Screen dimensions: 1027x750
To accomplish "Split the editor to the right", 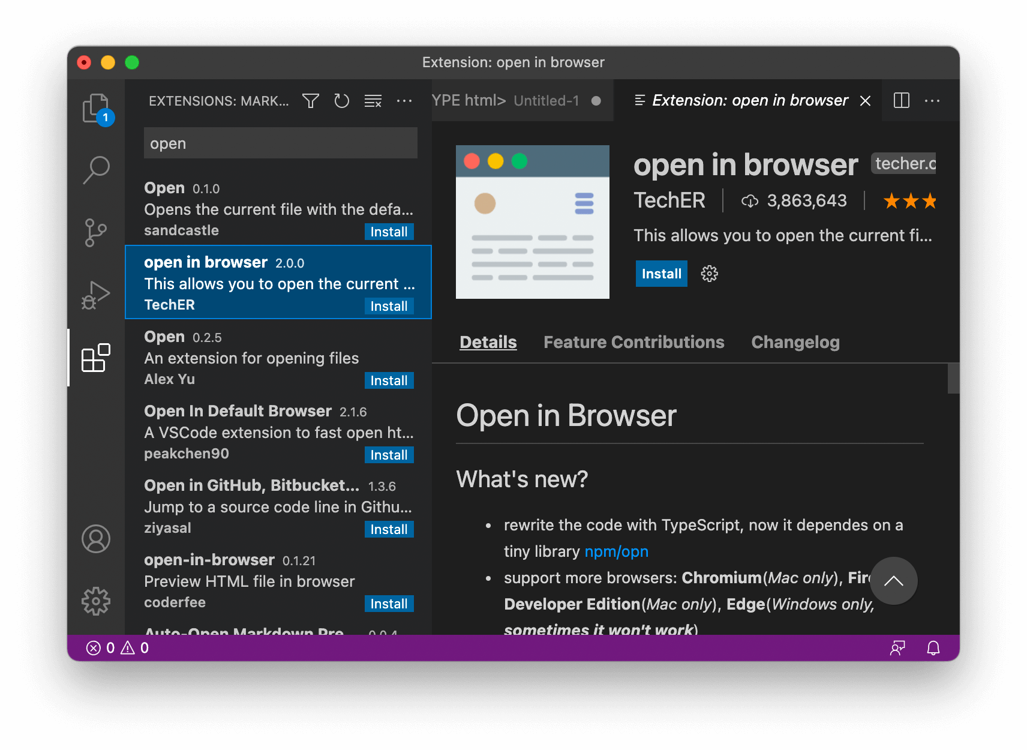I will click(x=902, y=100).
